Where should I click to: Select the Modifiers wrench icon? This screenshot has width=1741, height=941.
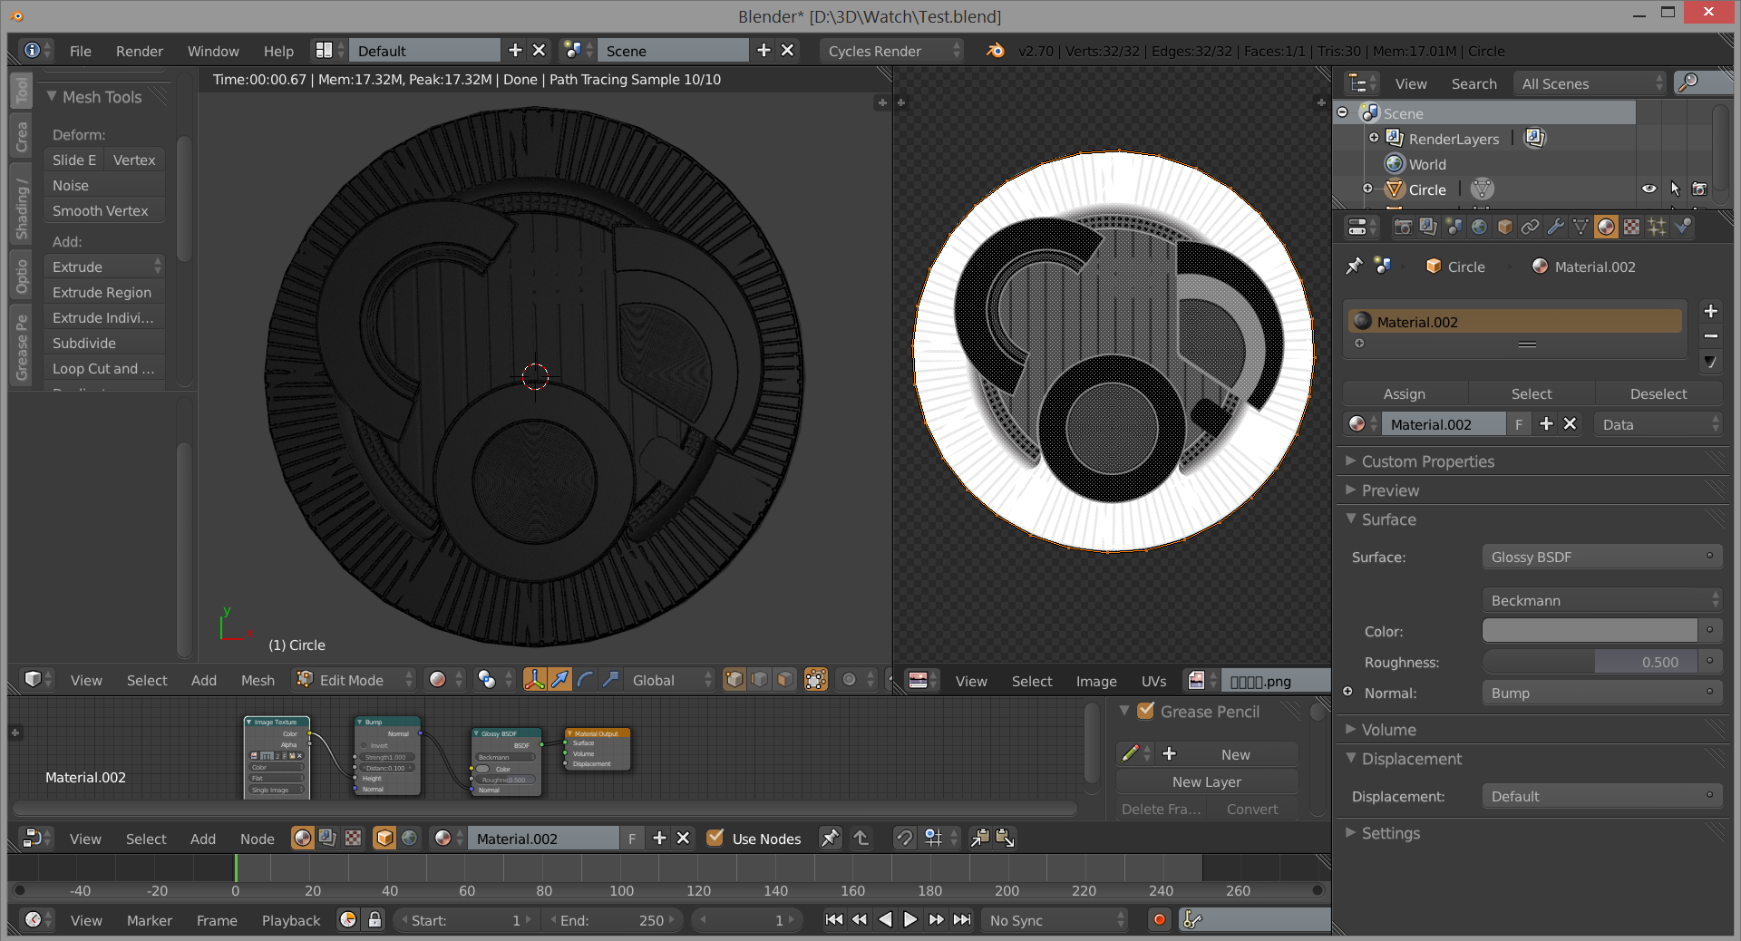click(x=1555, y=228)
